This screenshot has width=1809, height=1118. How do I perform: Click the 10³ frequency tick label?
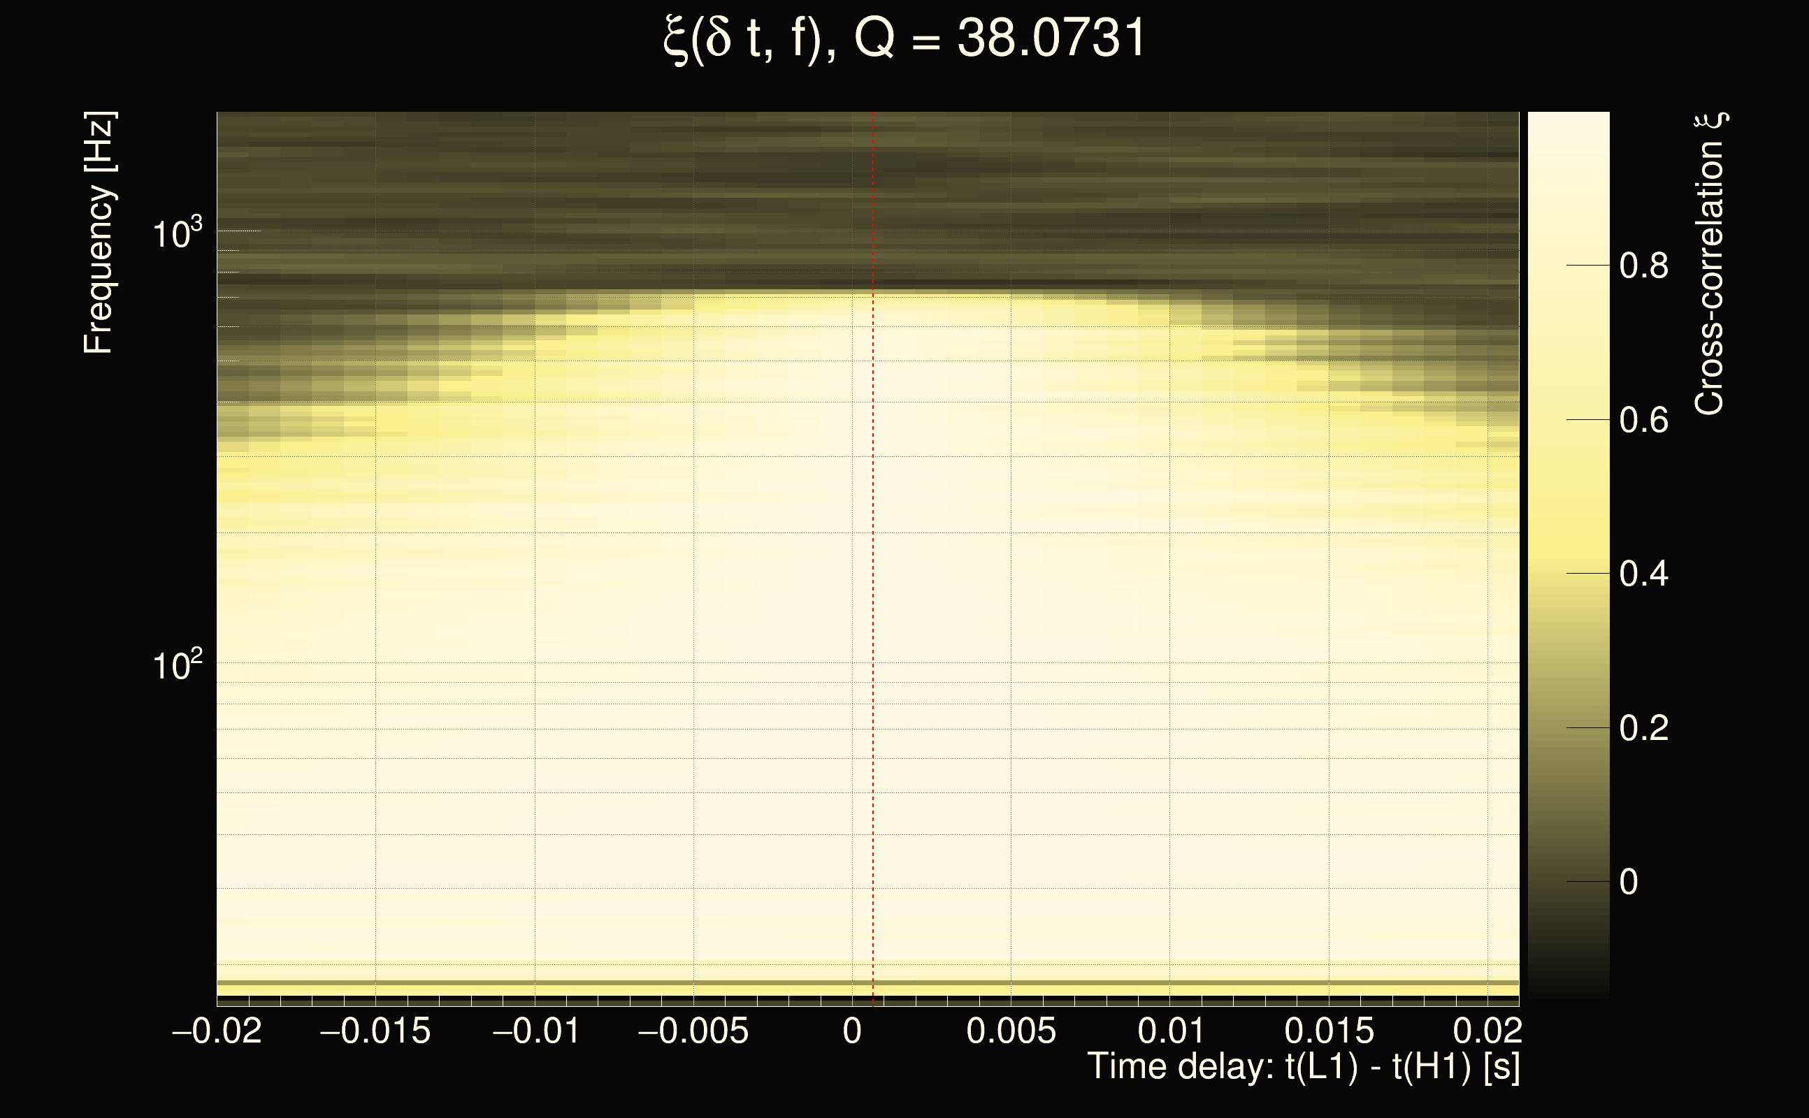click(178, 233)
